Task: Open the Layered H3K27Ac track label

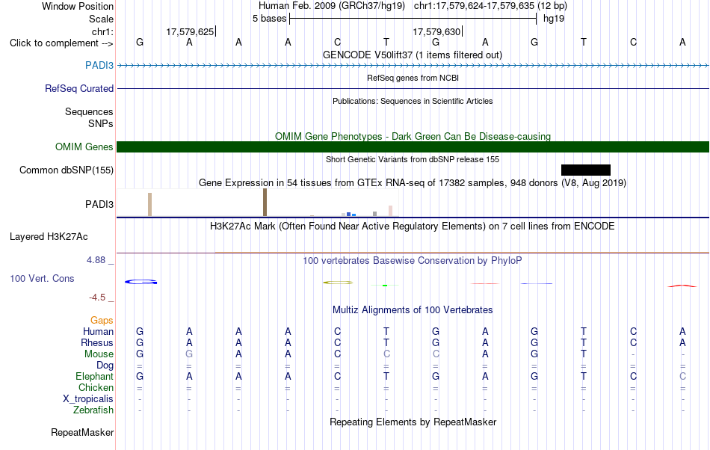Action: [x=49, y=236]
